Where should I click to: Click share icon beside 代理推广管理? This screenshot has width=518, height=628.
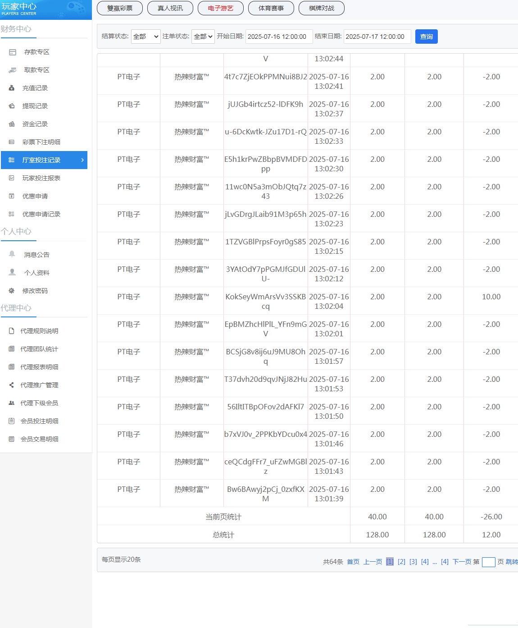coord(12,385)
